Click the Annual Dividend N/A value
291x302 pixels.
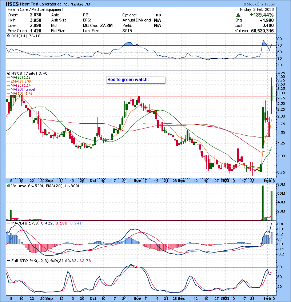(158, 20)
